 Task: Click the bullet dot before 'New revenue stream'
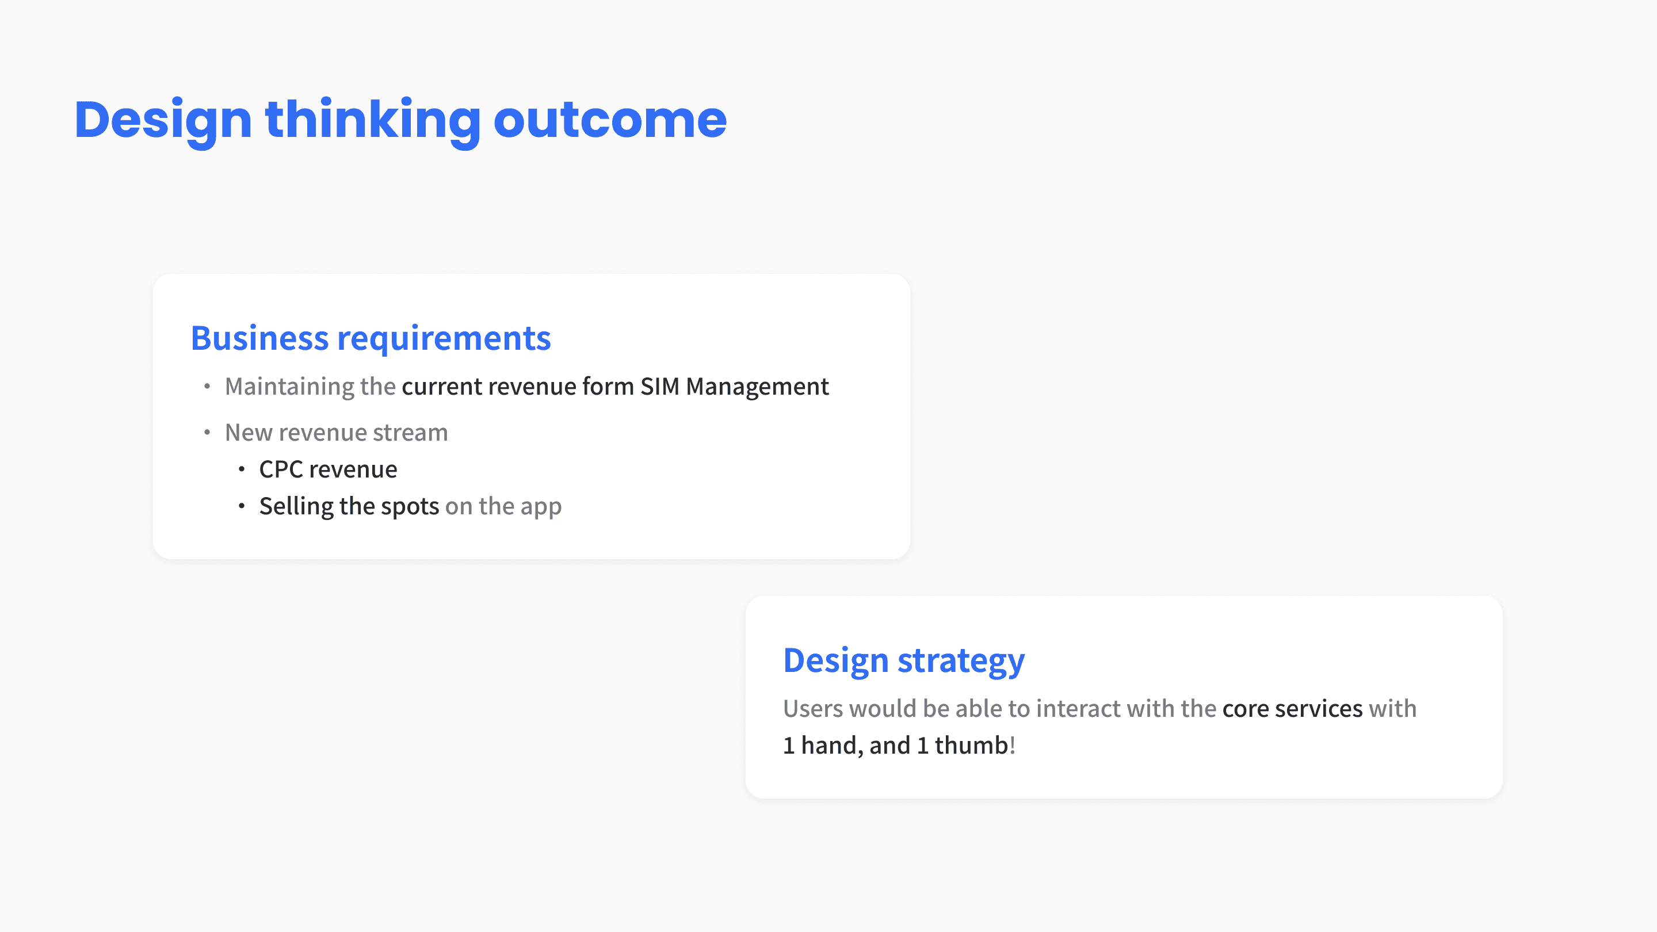[207, 433]
